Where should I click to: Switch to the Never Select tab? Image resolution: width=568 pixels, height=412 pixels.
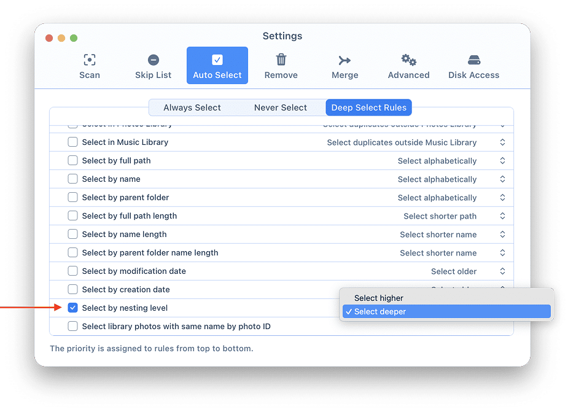pyautogui.click(x=280, y=107)
